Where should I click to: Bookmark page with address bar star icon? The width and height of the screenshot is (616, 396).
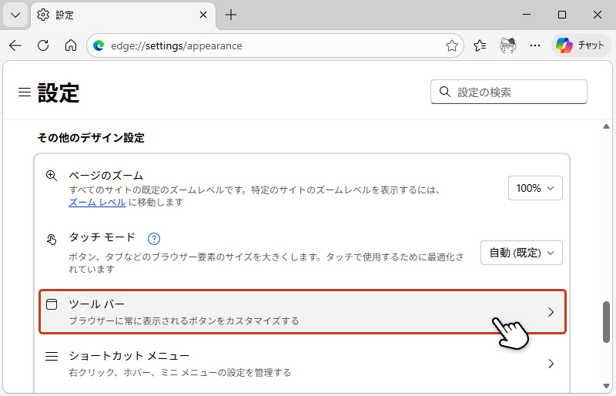452,45
